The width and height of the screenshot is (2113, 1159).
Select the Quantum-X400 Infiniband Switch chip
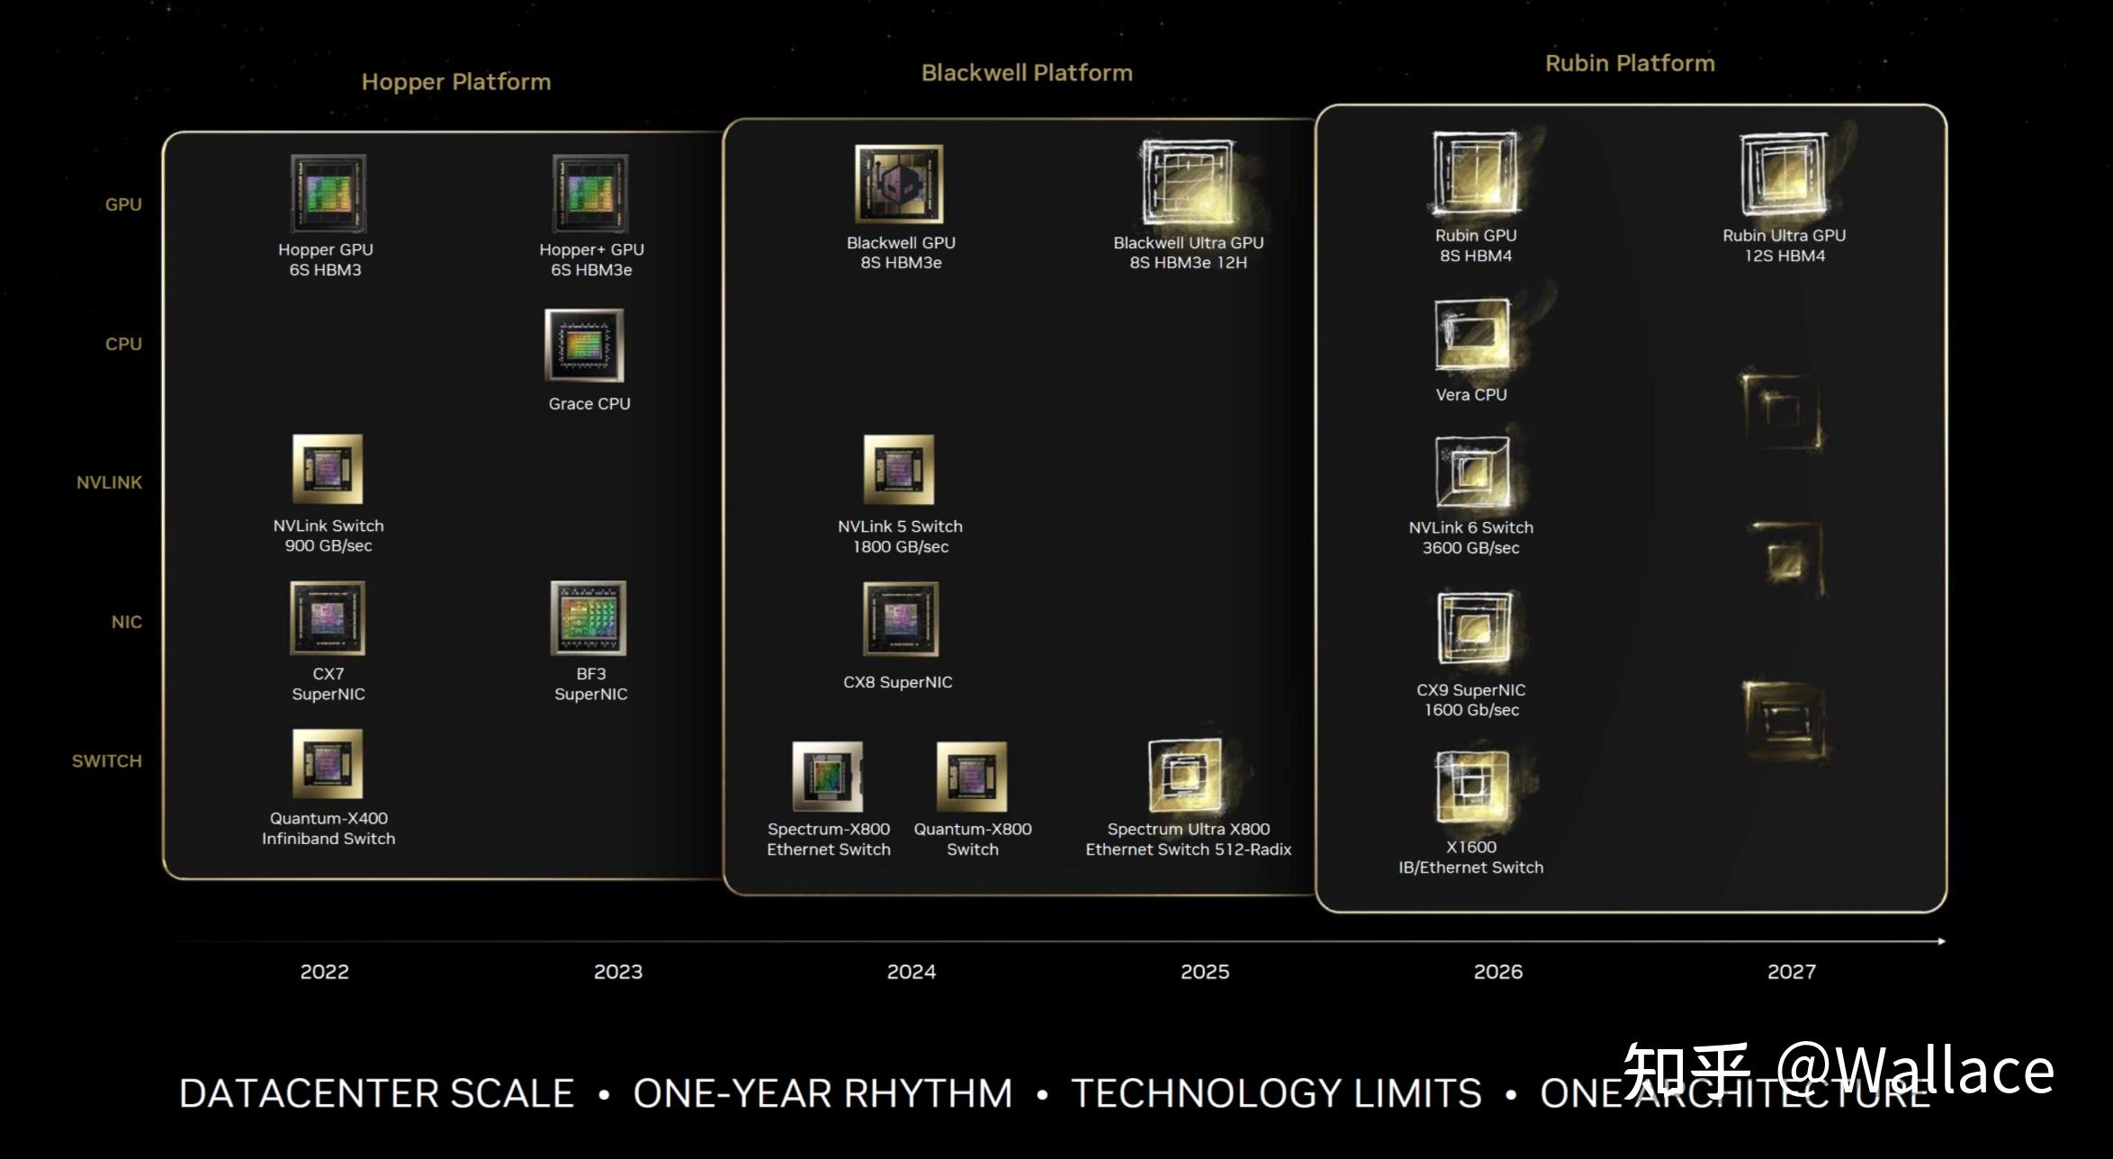coord(328,763)
